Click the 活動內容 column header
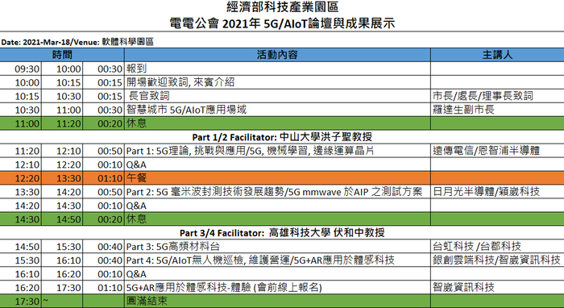The height and width of the screenshot is (308, 564). pos(277,55)
